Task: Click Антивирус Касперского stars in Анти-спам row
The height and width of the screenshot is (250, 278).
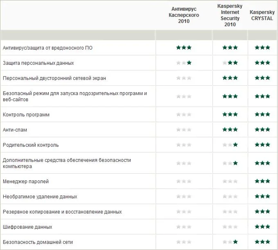Action: point(184,130)
